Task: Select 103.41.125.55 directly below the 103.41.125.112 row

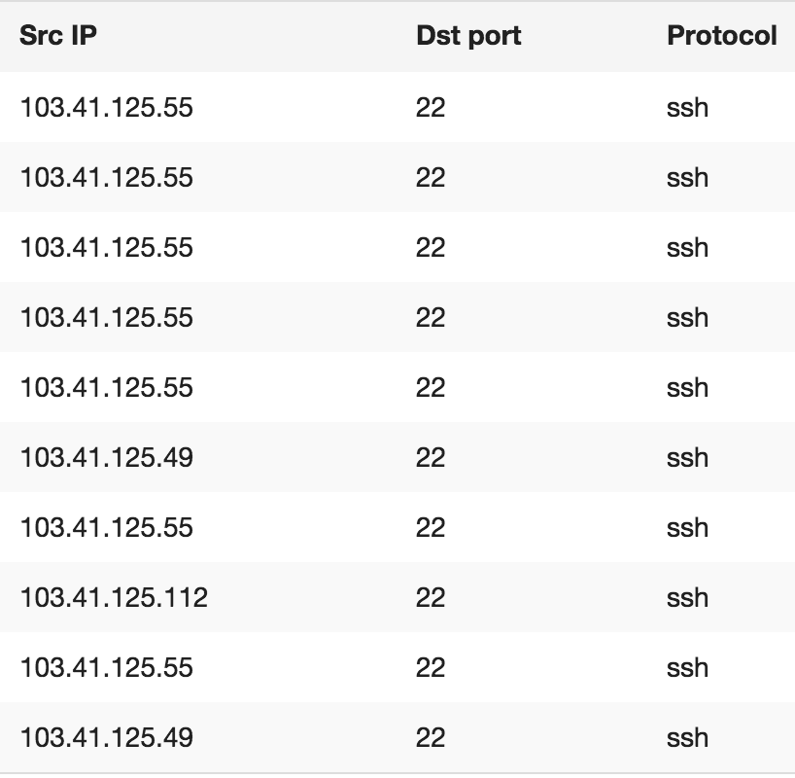Action: (107, 667)
